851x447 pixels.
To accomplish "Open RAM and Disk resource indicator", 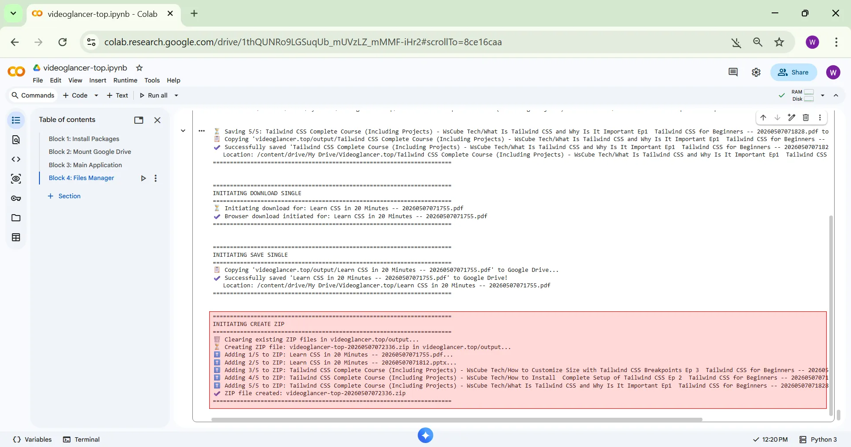I will pos(802,95).
